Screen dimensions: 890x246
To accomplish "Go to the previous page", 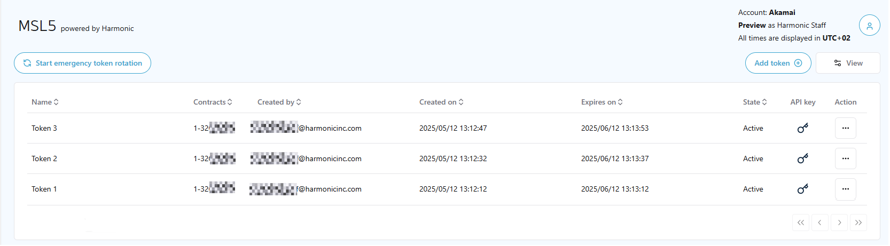I will point(819,223).
